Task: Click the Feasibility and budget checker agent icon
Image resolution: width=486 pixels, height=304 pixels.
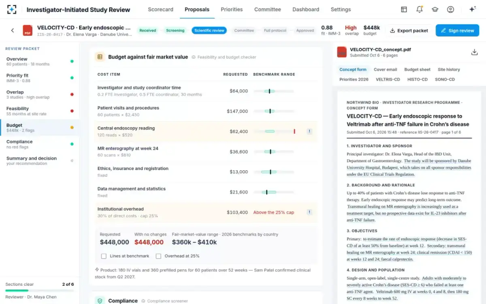Action: pos(194,57)
